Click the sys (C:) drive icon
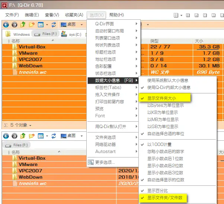 64,34
